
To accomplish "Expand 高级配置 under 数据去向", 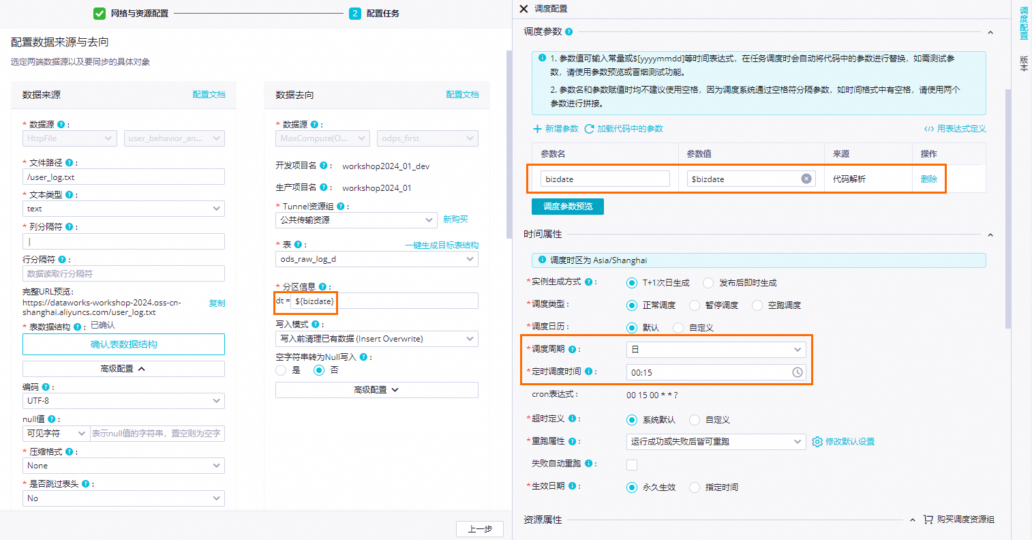I will click(x=377, y=390).
